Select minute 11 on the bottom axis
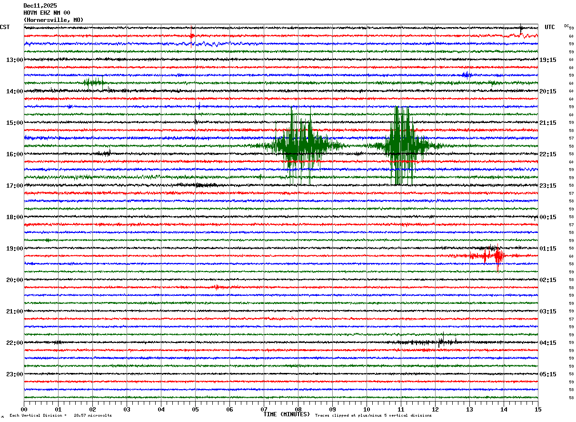This screenshot has height=422, width=576. pos(401,409)
